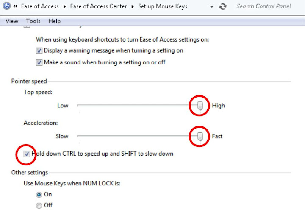
Task: Select the On radio button for NUM LOCK
Action: coord(39,194)
